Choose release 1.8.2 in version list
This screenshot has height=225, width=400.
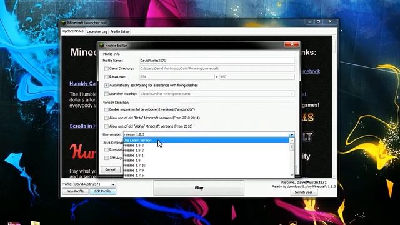(206, 150)
